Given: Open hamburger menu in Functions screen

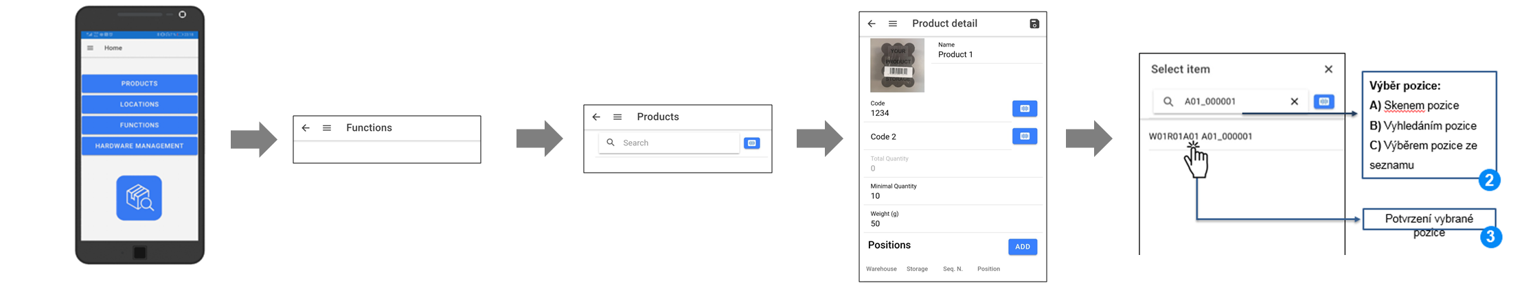Looking at the screenshot, I should coord(327,128).
